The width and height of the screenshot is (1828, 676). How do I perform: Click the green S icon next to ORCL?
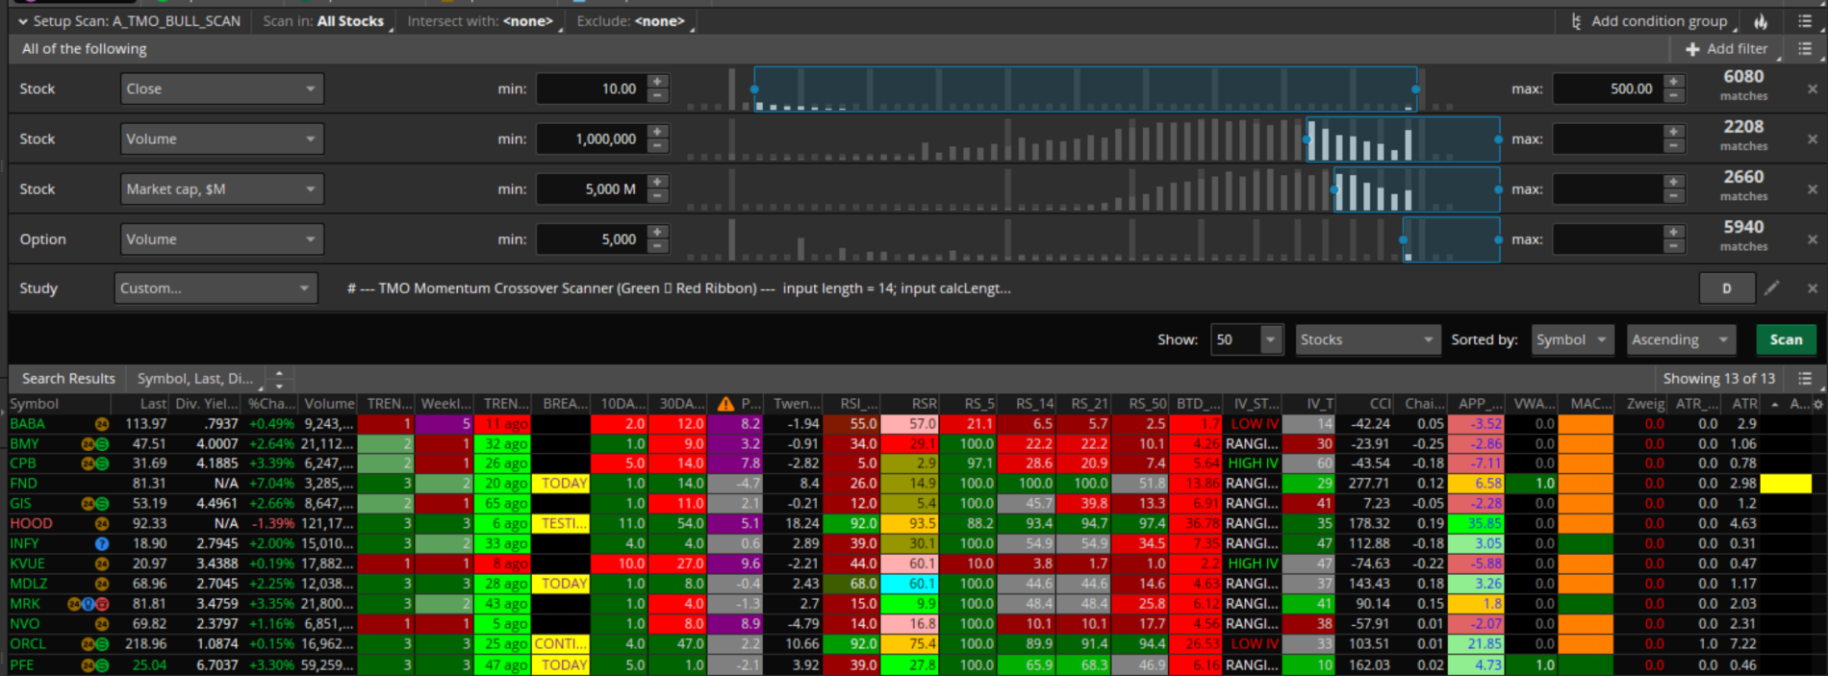tap(102, 644)
